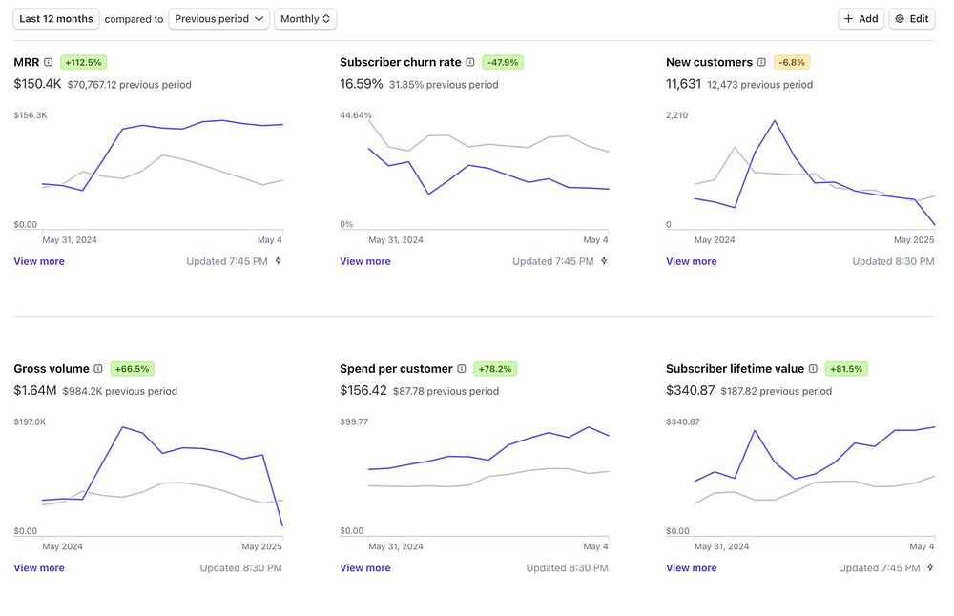Open the Last 12 months date range selector

pyautogui.click(x=56, y=19)
